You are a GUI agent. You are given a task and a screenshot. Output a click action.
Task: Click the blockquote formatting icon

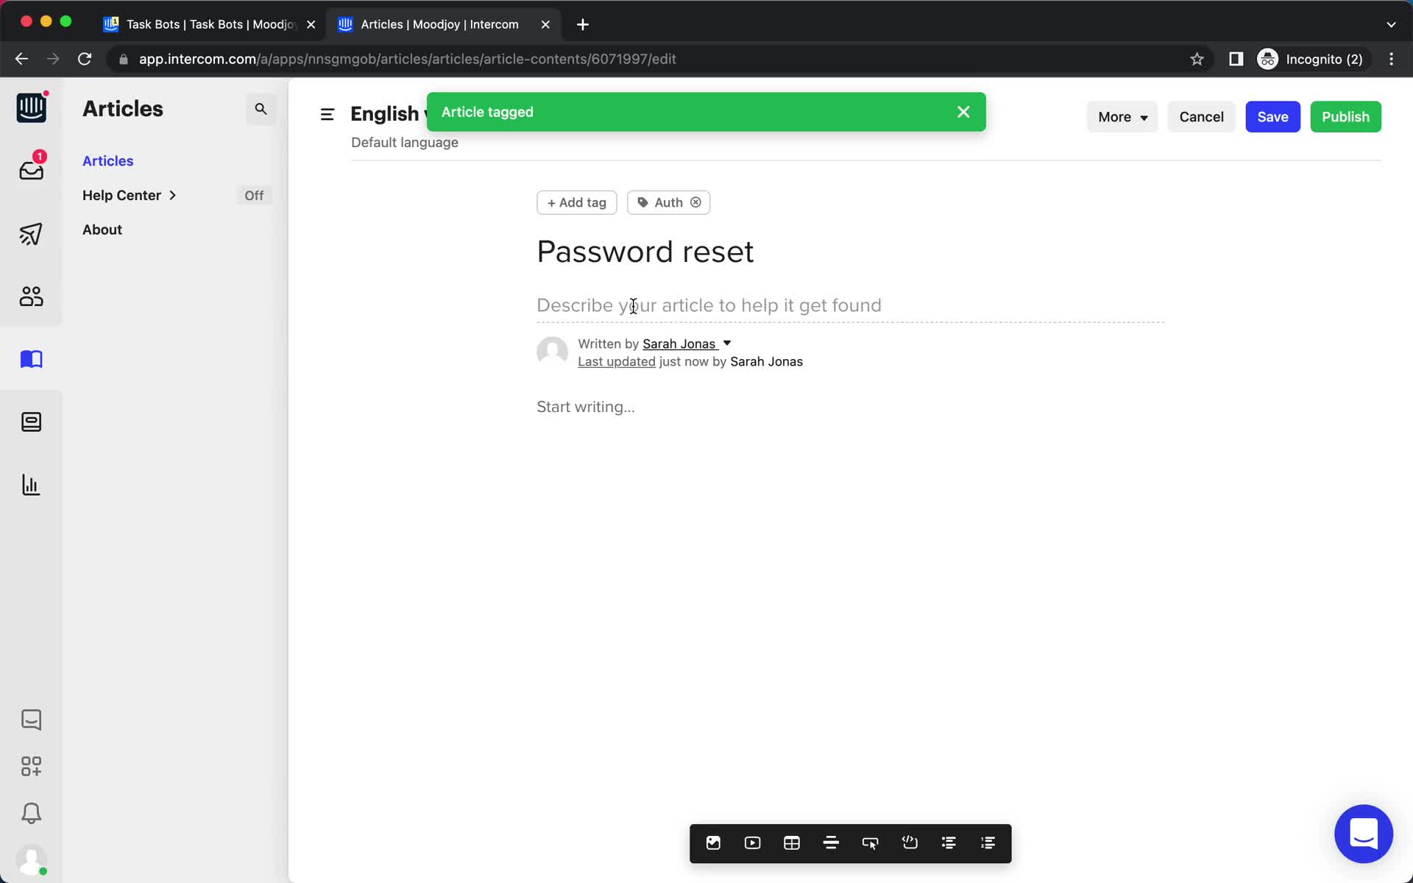[x=829, y=843]
